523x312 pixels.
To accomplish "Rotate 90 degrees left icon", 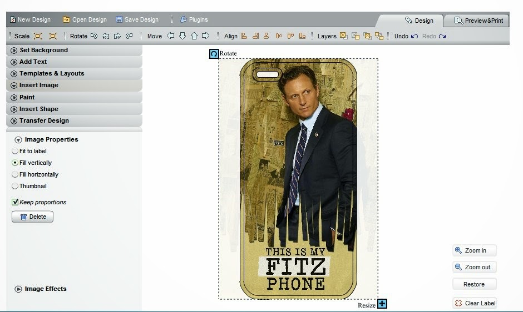I will coord(106,36).
